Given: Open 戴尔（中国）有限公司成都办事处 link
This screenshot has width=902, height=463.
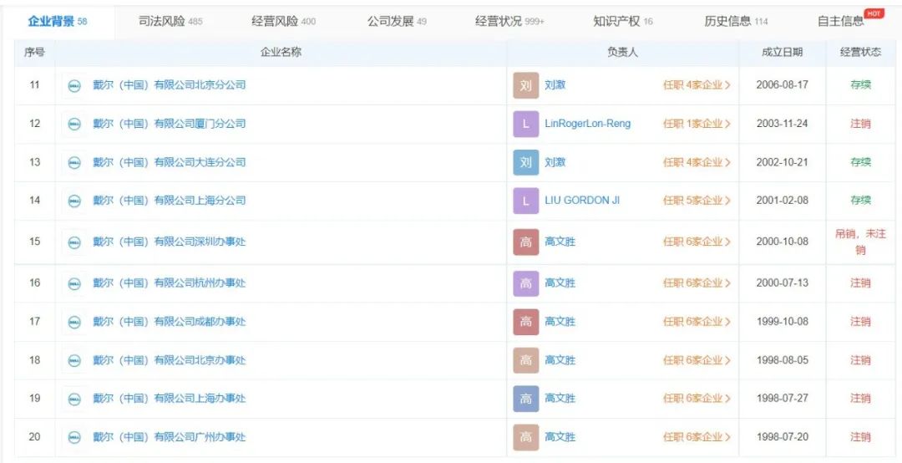Looking at the screenshot, I should coord(169,321).
